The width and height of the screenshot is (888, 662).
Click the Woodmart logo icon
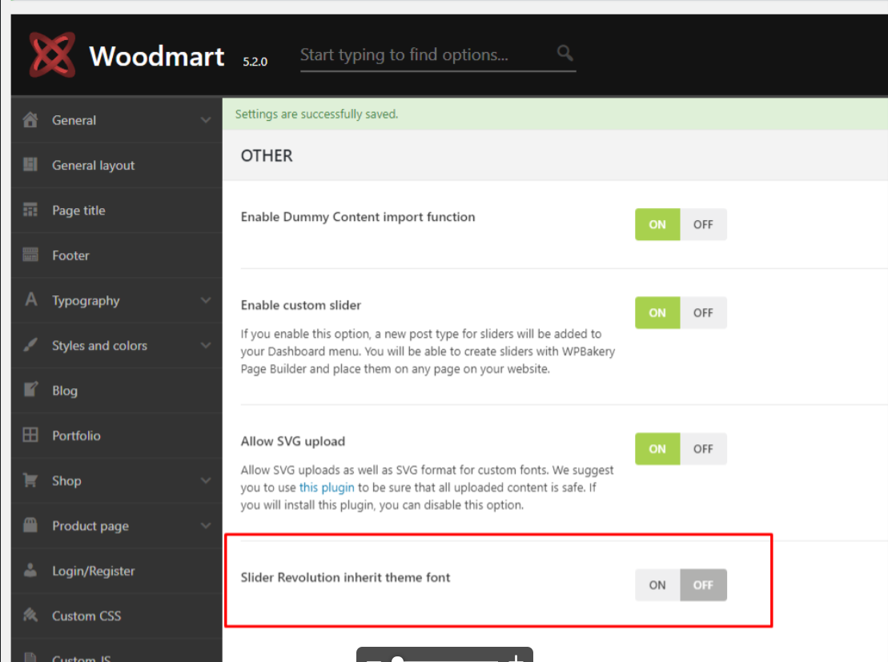[52, 55]
